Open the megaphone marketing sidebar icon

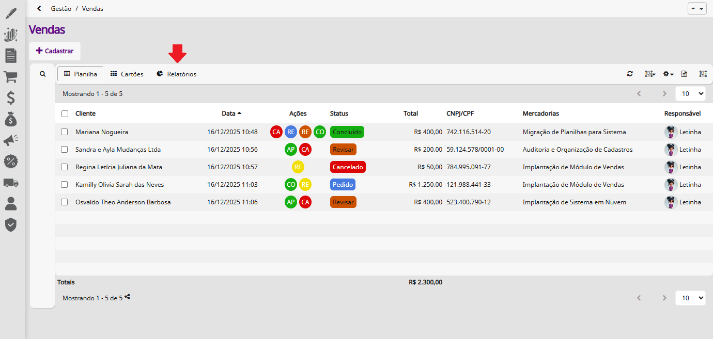pos(10,140)
